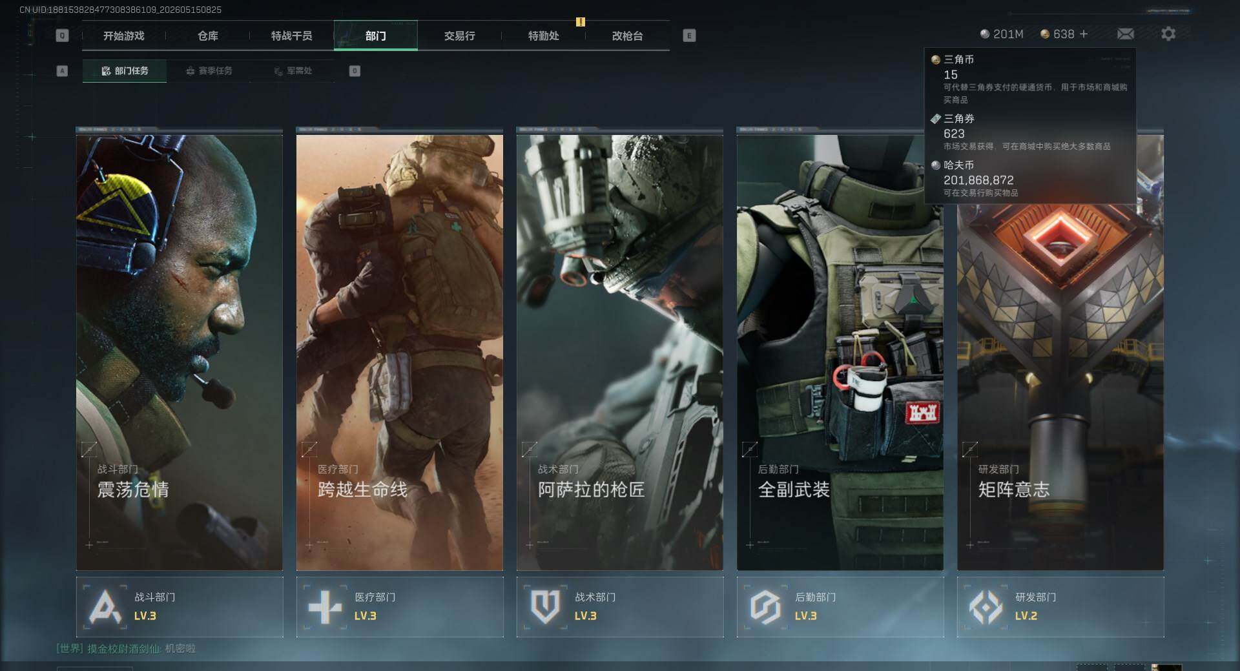Click the 201M Haf coin icon
This screenshot has width=1240, height=671.
click(x=984, y=34)
